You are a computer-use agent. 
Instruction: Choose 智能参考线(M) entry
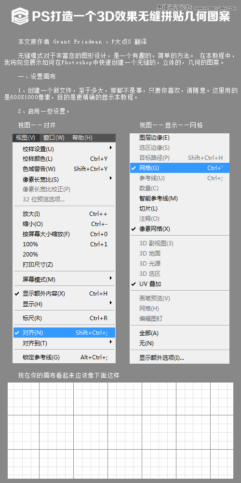pyautogui.click(x=179, y=199)
